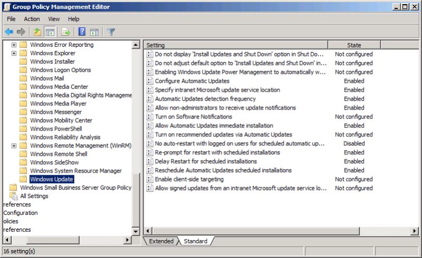Image resolution: width=422 pixels, height=258 pixels.
Task: Open the Help menu
Action: tap(73, 19)
